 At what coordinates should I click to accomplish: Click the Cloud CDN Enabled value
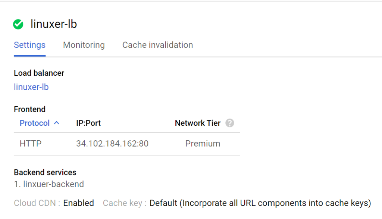pyautogui.click(x=78, y=203)
